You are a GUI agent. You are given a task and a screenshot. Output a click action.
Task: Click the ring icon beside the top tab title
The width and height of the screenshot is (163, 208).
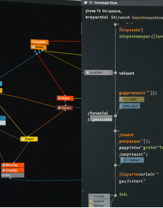(x=91, y=3)
